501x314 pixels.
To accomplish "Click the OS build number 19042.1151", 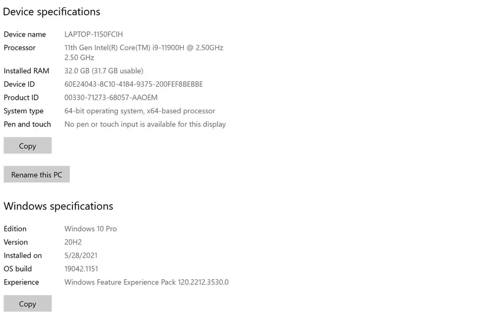I will pos(81,269).
